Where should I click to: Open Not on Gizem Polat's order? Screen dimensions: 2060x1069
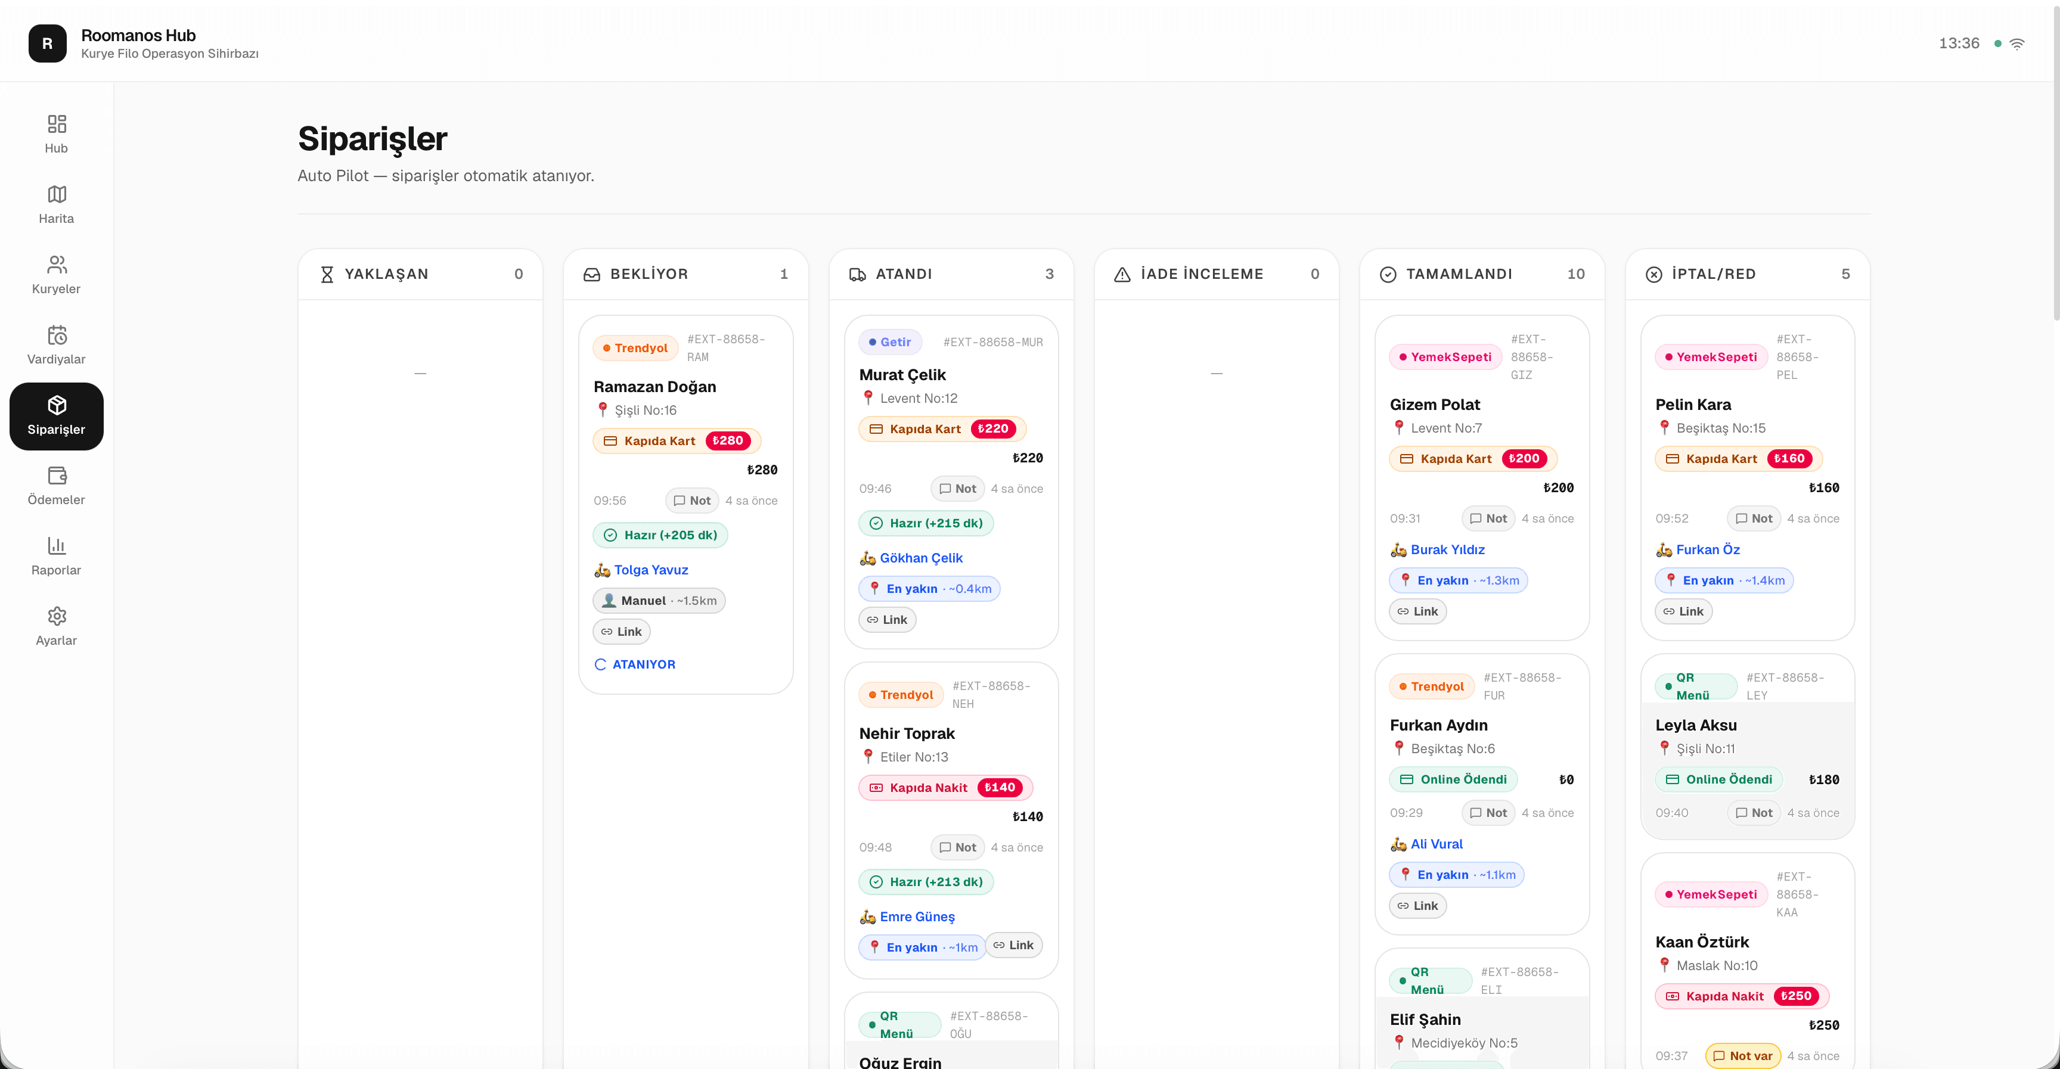(x=1488, y=518)
